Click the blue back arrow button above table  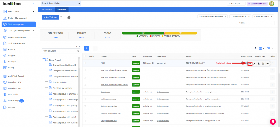pyautogui.click(x=87, y=48)
